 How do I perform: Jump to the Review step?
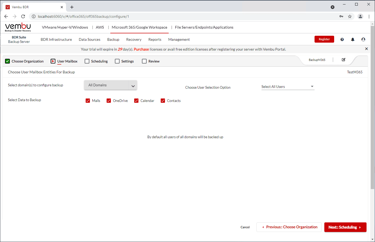[x=151, y=61]
